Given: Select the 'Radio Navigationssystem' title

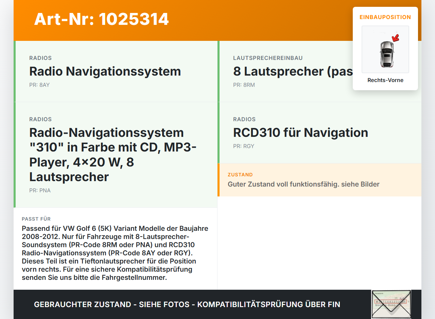Looking at the screenshot, I should coord(105,71).
